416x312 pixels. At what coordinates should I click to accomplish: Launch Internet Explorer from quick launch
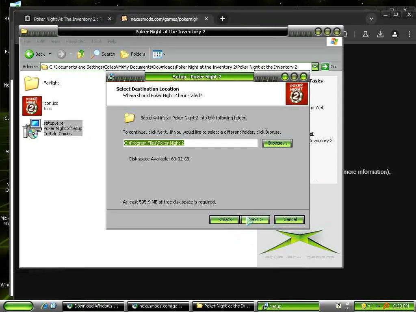coord(44,306)
